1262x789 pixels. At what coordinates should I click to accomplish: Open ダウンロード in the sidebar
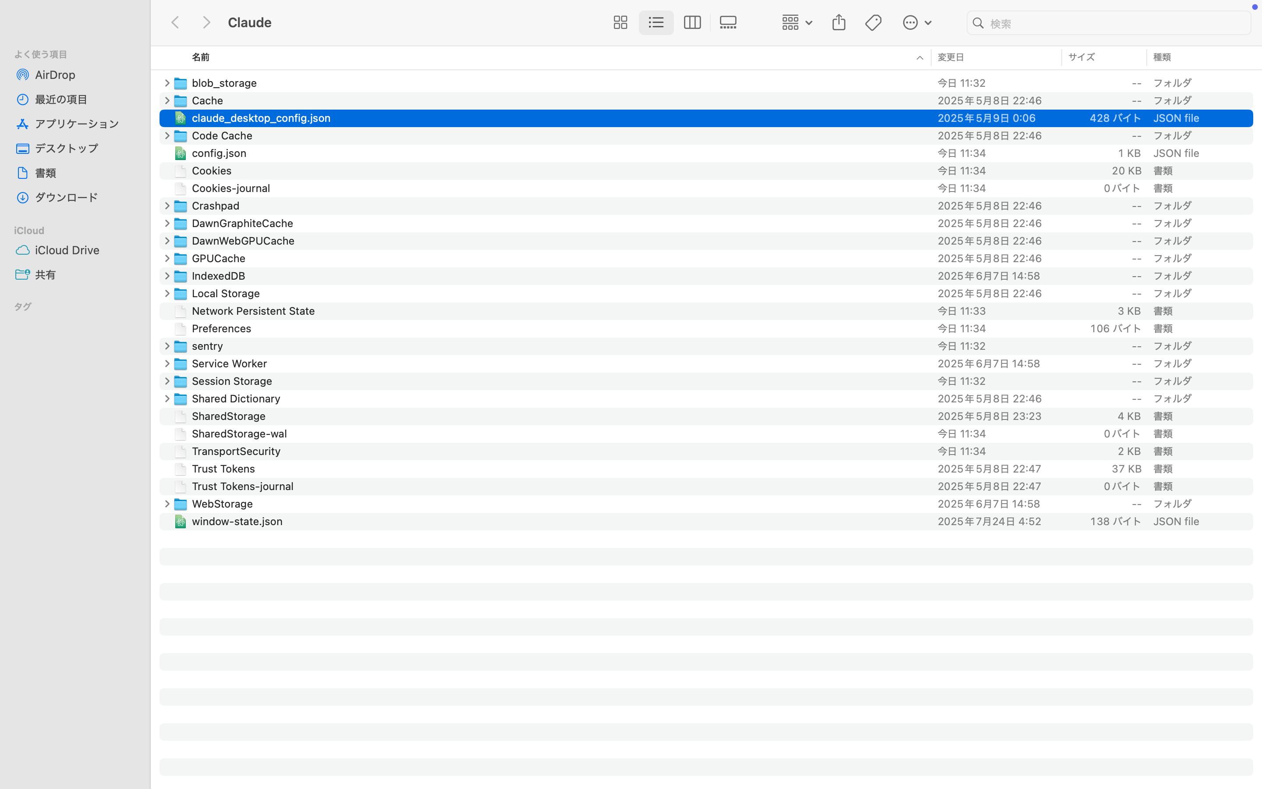point(66,197)
